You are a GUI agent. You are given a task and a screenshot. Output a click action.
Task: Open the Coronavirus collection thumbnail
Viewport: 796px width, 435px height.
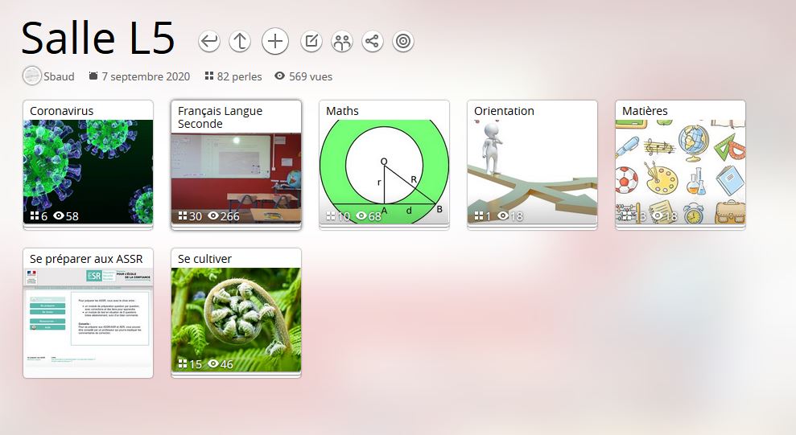coord(88,172)
